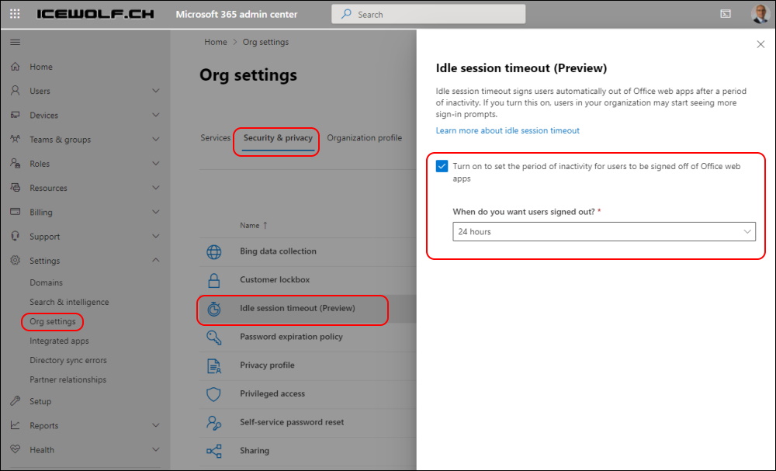
Task: Click the Idle session timeout clock icon
Action: point(214,309)
